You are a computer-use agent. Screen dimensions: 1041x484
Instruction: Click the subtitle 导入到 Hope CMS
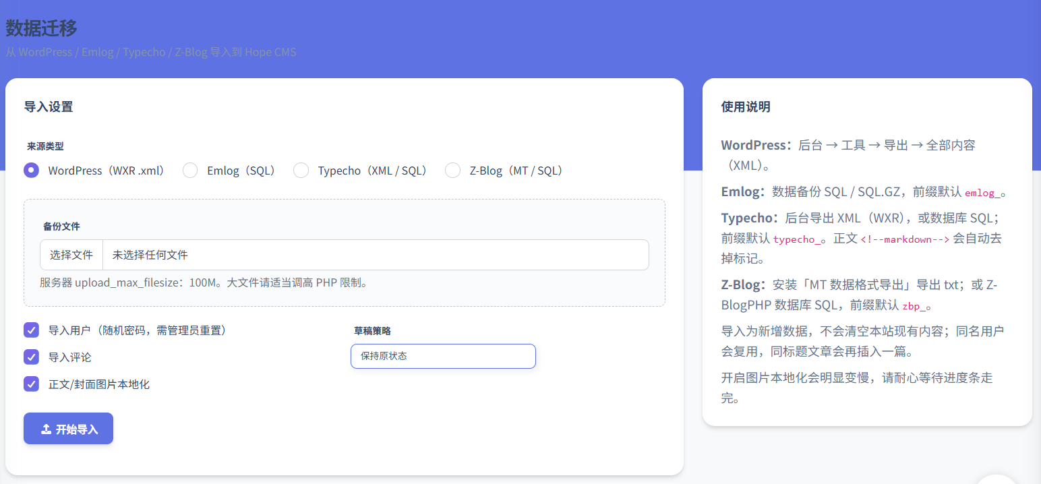(x=252, y=52)
